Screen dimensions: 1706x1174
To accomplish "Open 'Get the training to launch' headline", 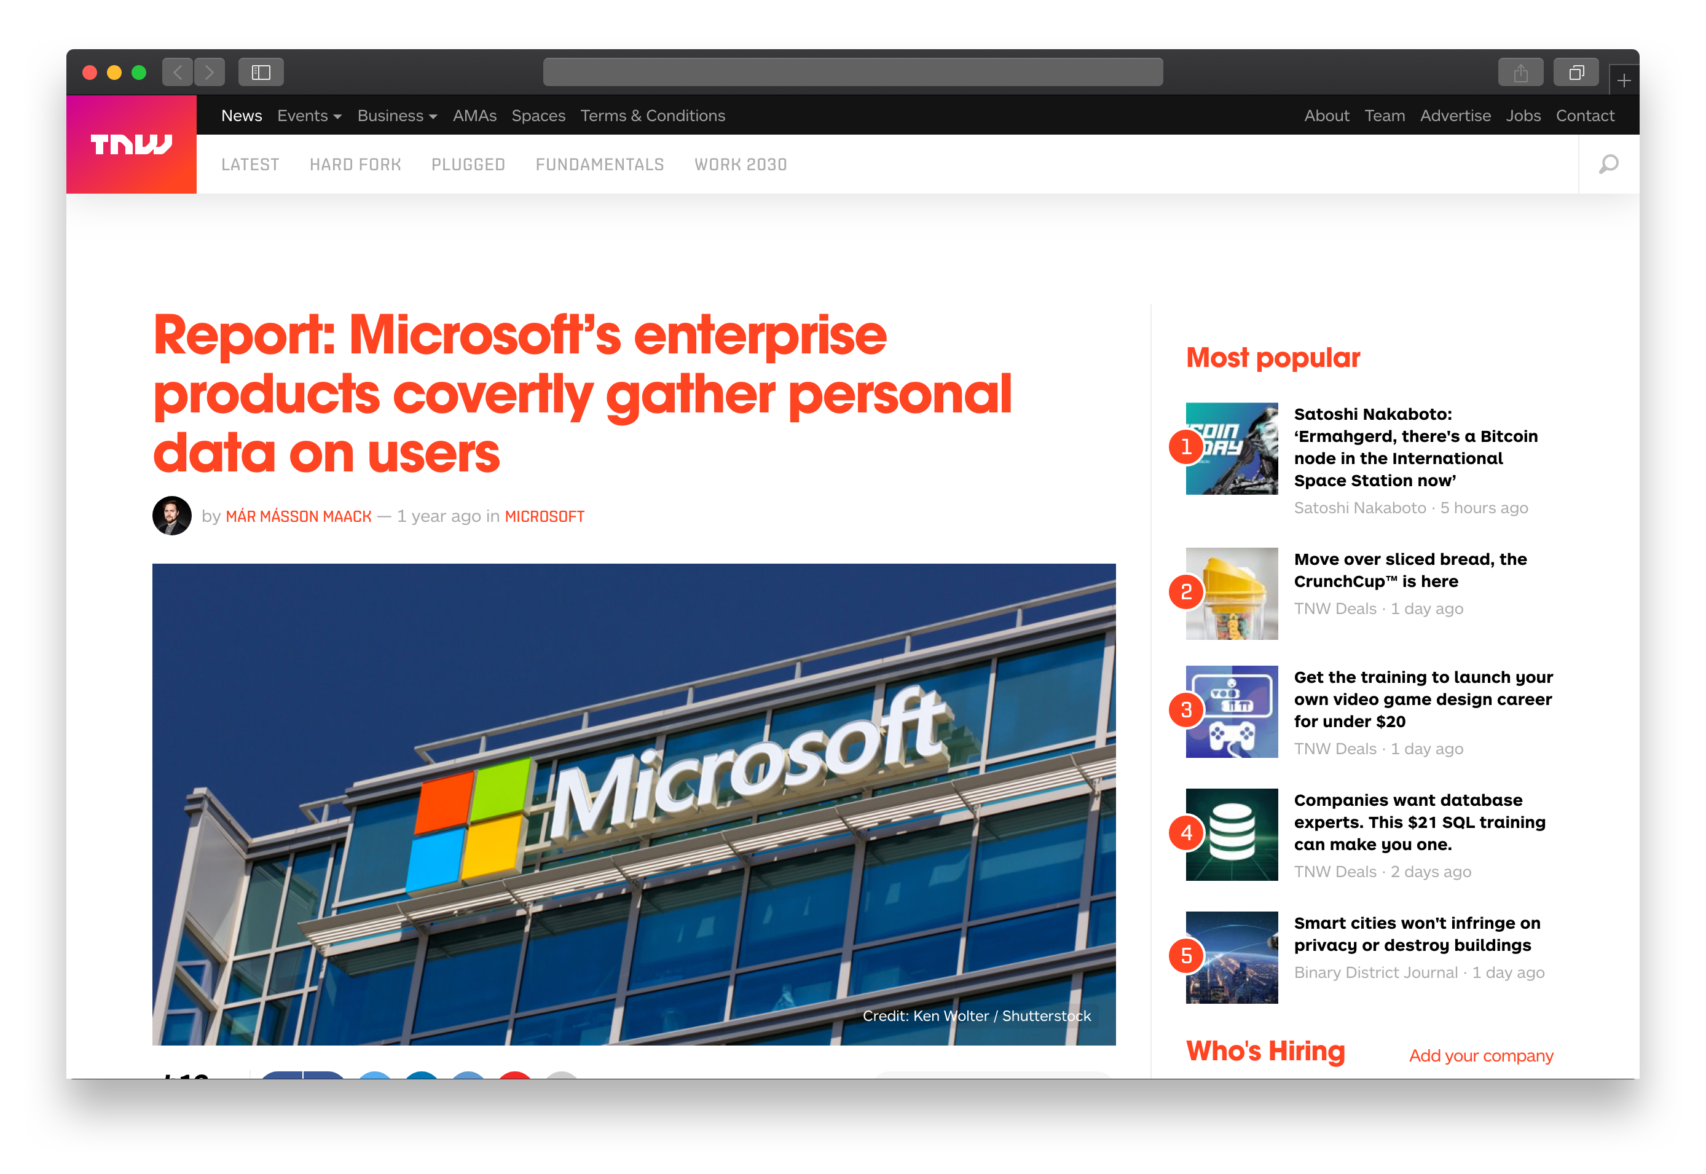I will pyautogui.click(x=1424, y=699).
